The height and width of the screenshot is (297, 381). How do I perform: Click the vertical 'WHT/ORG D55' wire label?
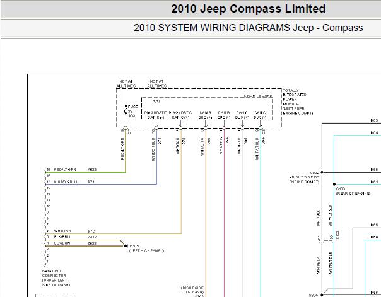pyautogui.click(x=205, y=147)
